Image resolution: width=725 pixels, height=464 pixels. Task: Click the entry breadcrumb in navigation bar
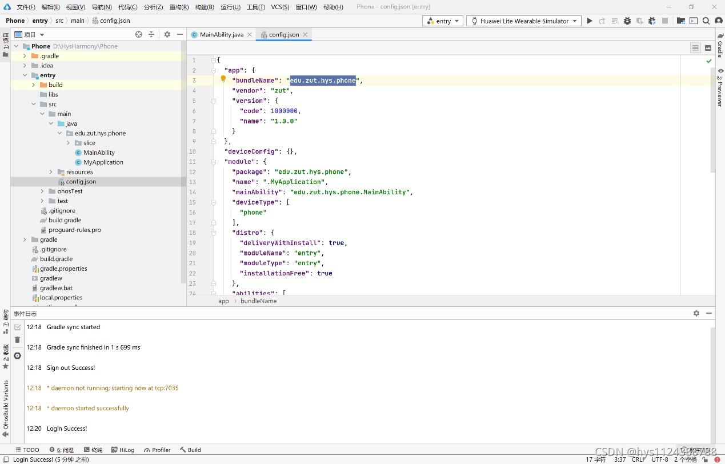click(40, 21)
